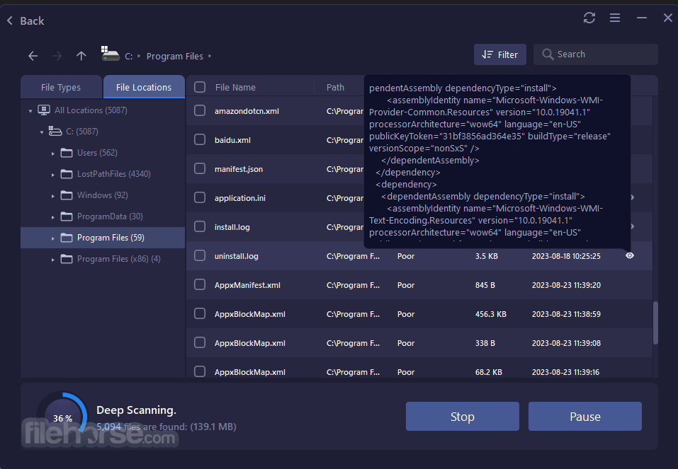
Task: Check the application.ini checkbox
Action: (x=200, y=197)
